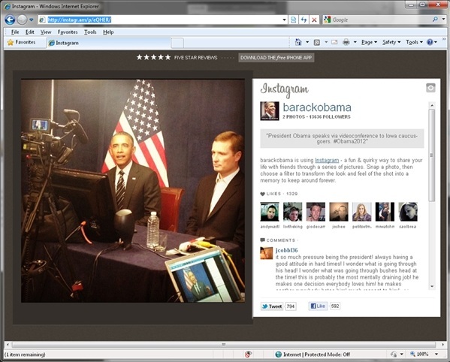450x362 pixels.
Task: Click the privacy report eye icon in status bar
Action: click(248, 354)
